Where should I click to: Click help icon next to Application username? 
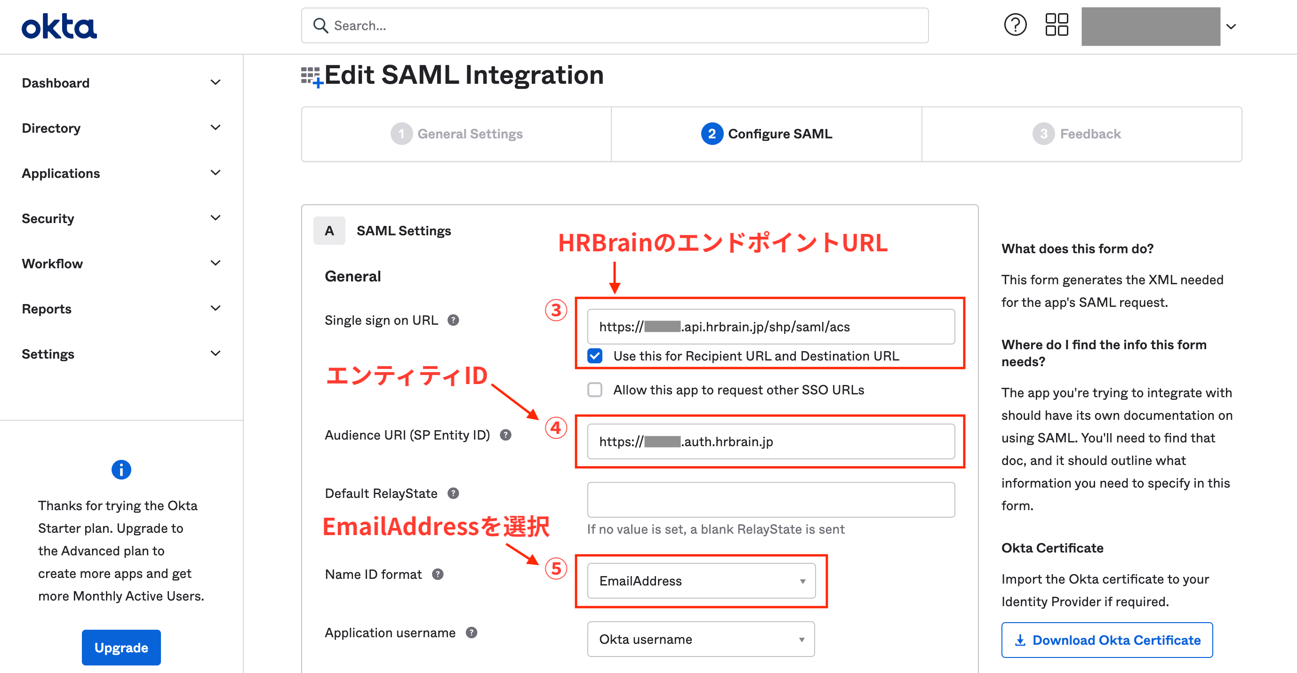pyautogui.click(x=471, y=633)
